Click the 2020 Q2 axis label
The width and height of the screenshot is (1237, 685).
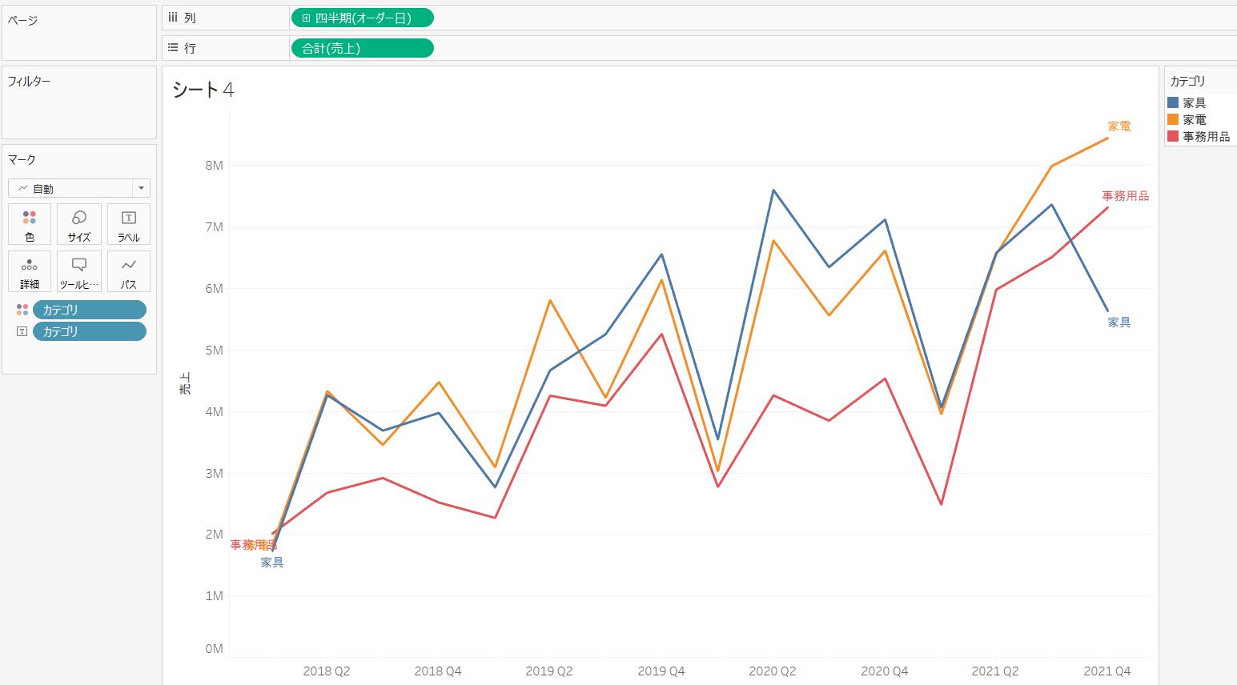point(773,671)
